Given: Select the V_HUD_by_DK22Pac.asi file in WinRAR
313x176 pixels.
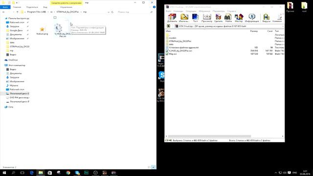Looking at the screenshot, I should click(180, 51).
